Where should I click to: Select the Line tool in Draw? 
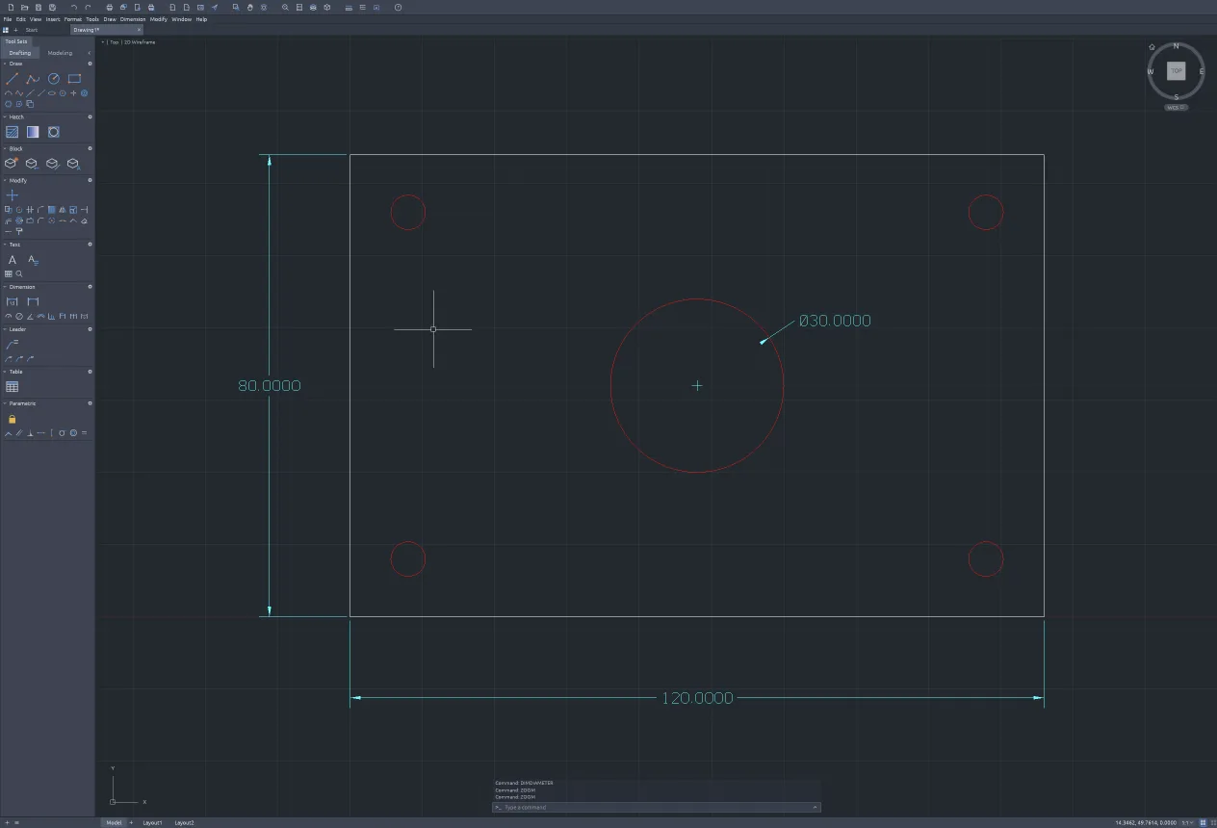pos(13,79)
